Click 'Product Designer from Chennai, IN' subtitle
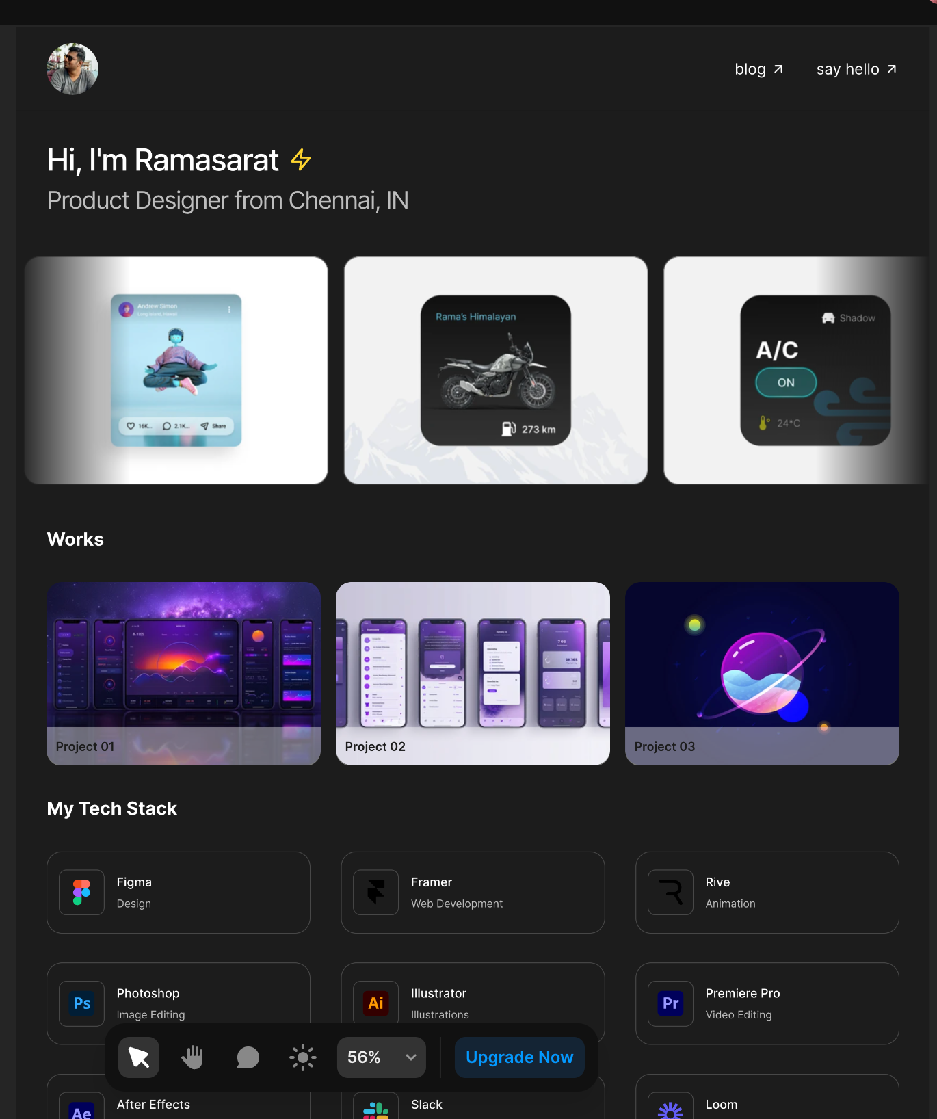Viewport: 937px width, 1119px height. click(x=228, y=200)
